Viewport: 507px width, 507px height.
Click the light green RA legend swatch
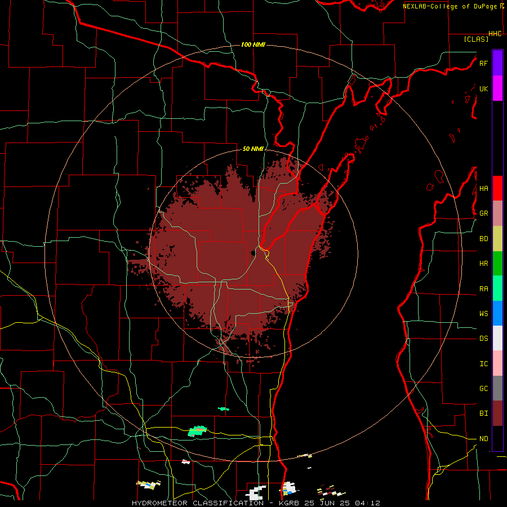tap(497, 288)
